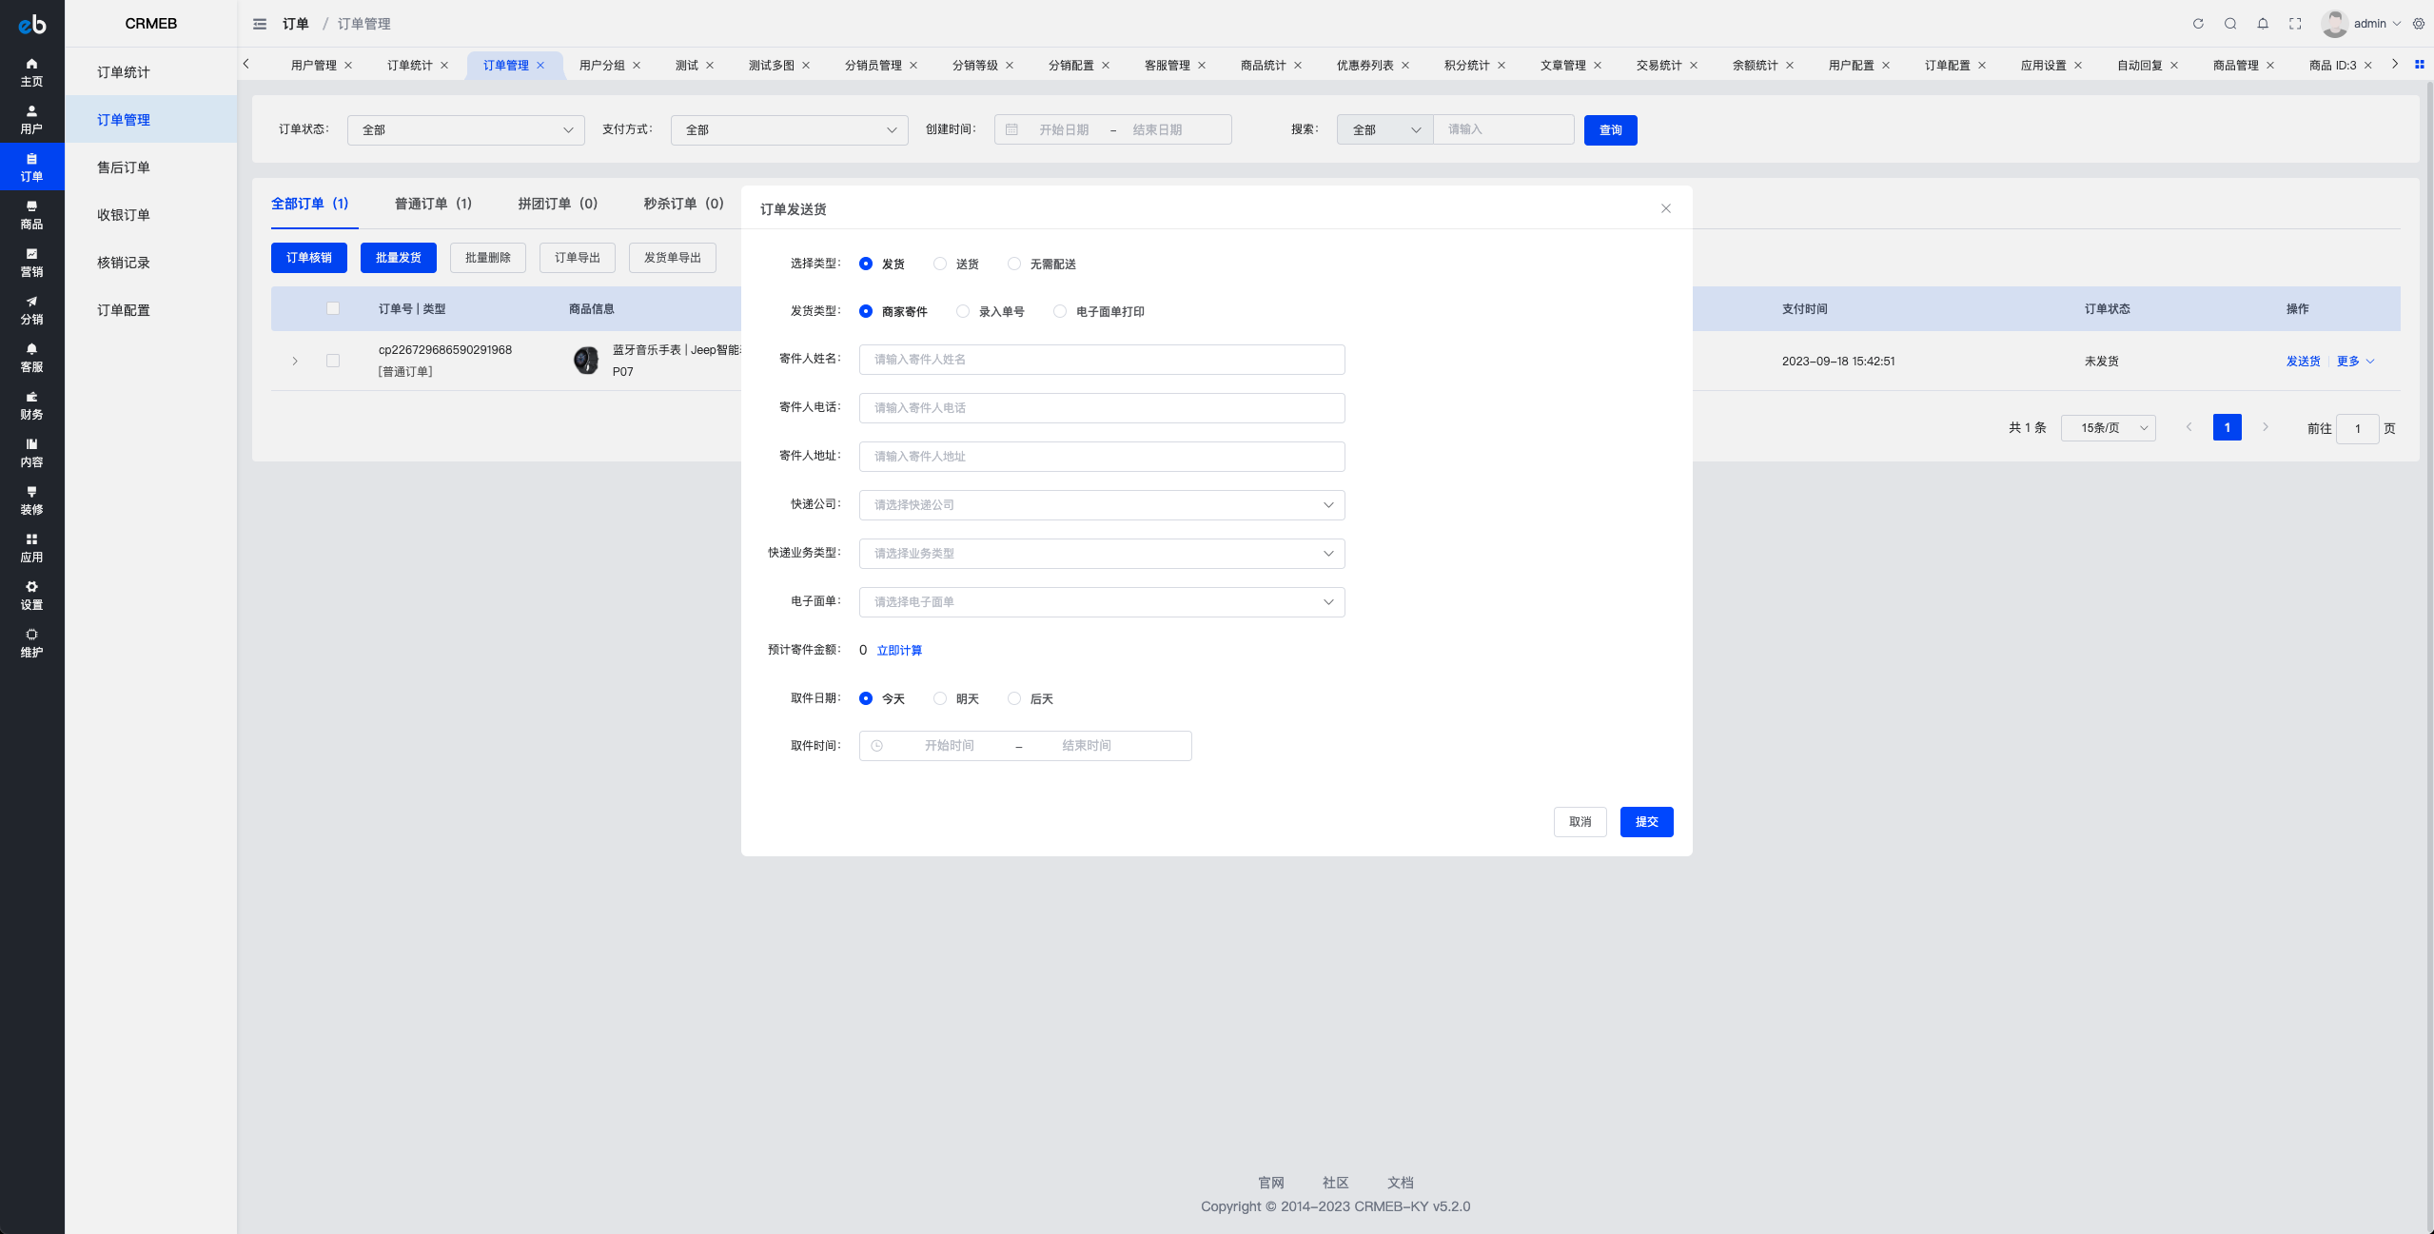Select 电子面单打印 delivery type
Screen dimensions: 2434x1234
point(1099,311)
